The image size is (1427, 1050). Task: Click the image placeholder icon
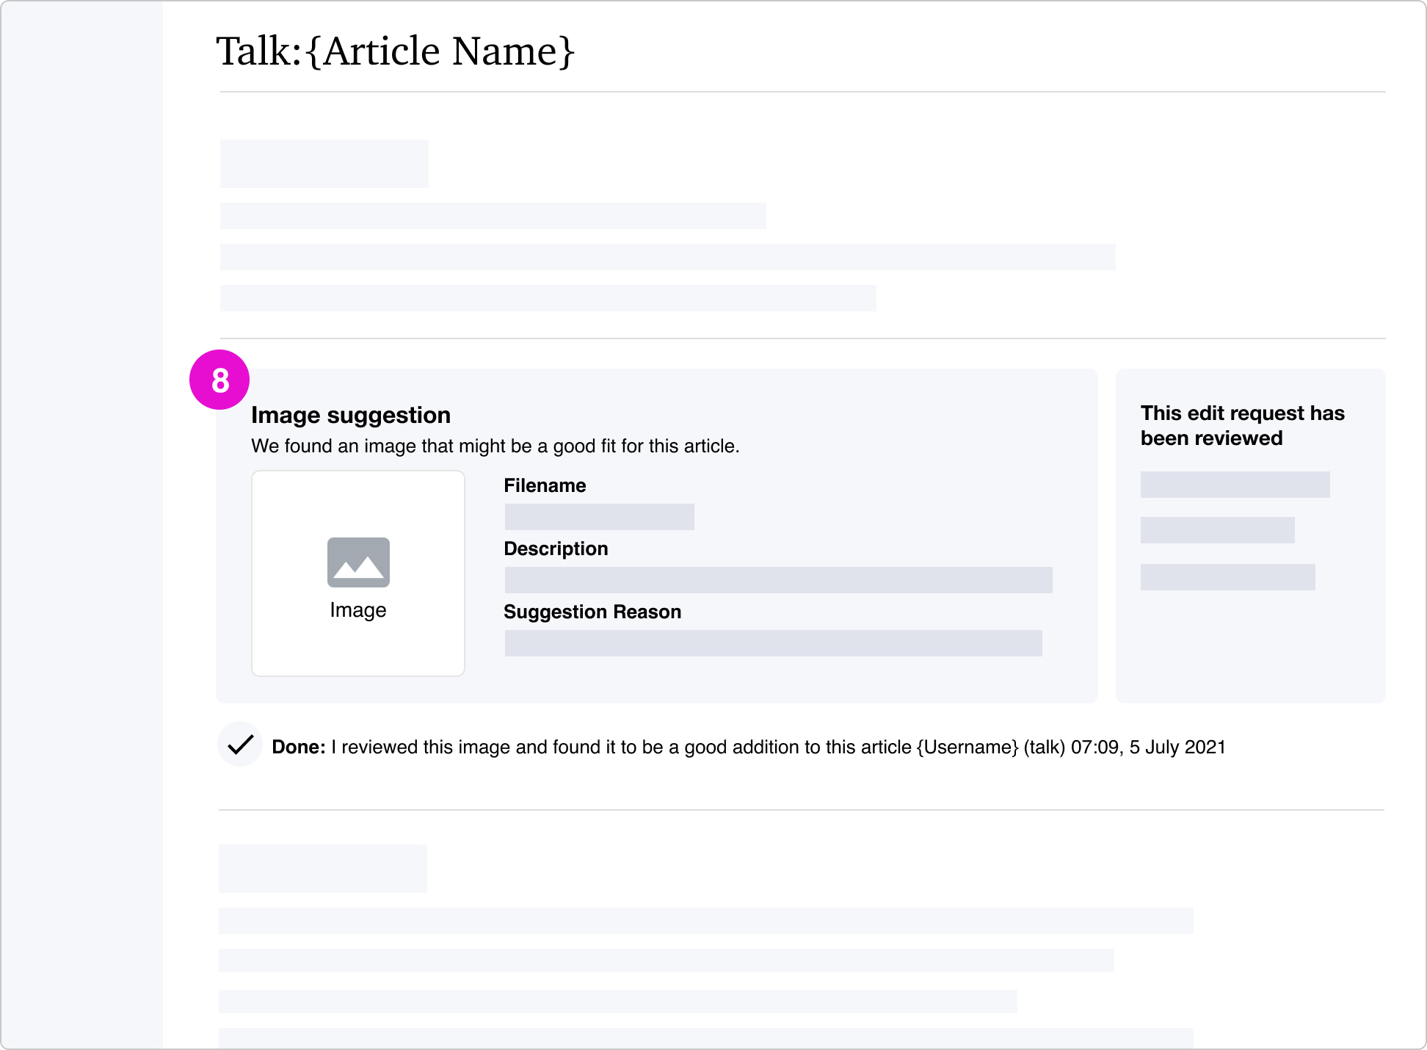coord(358,562)
